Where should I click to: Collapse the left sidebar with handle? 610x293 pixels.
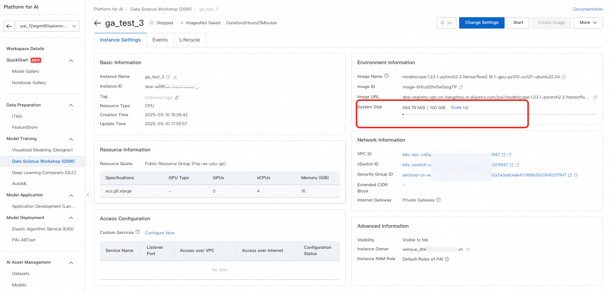[88, 195]
